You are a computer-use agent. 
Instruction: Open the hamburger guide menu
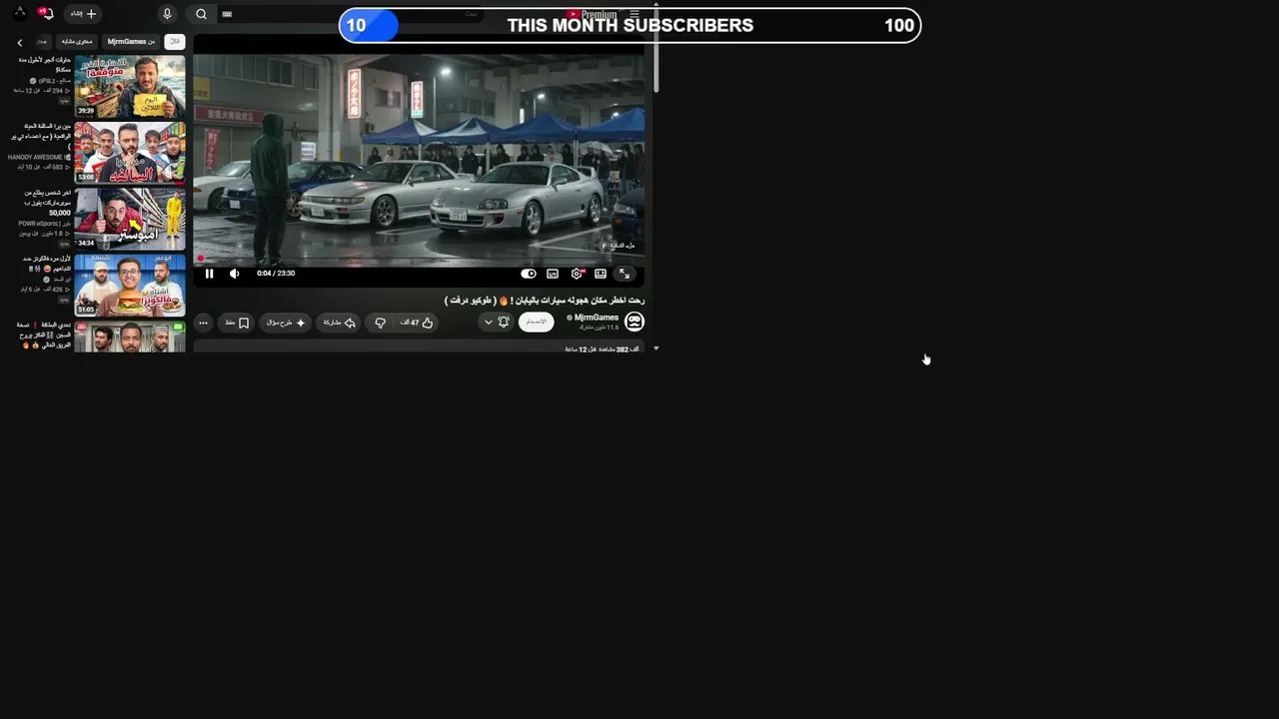coord(635,14)
